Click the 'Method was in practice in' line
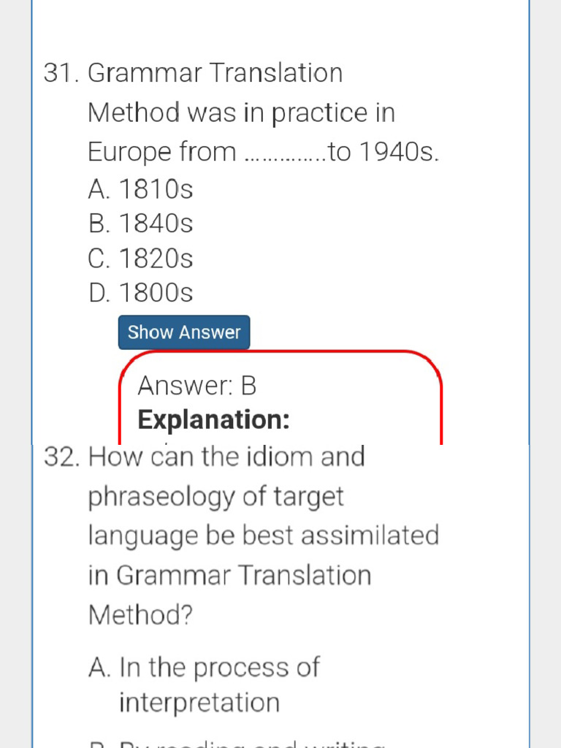 pos(242,113)
